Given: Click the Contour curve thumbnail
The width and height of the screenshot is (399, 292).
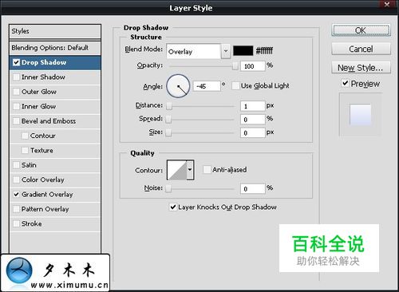Looking at the screenshot, I should click(x=177, y=170).
